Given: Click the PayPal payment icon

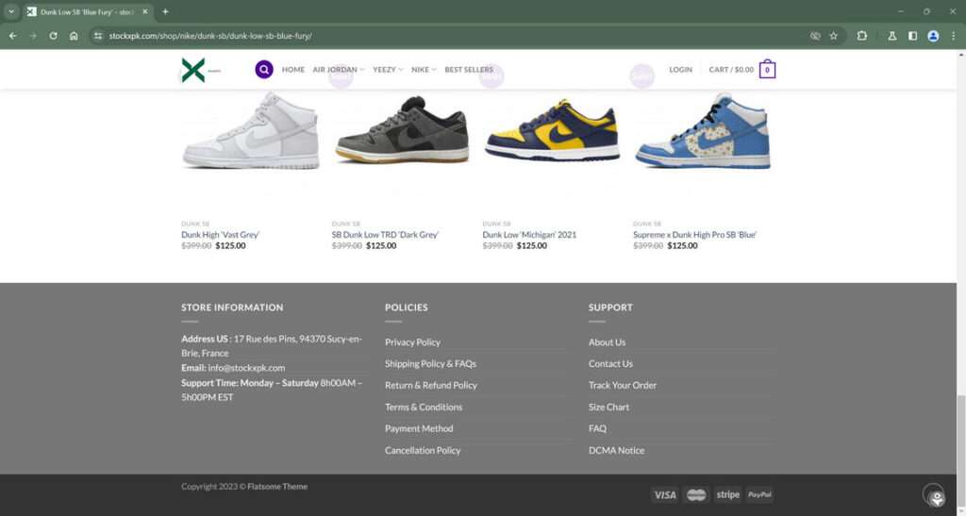Looking at the screenshot, I should (x=759, y=494).
